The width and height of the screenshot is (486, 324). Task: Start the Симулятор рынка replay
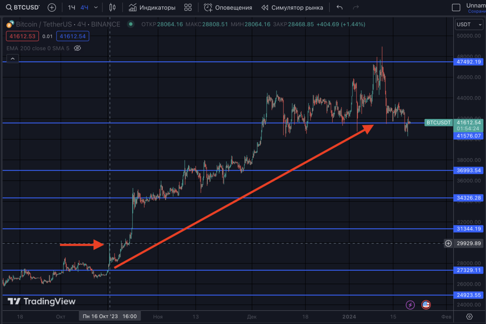click(292, 7)
